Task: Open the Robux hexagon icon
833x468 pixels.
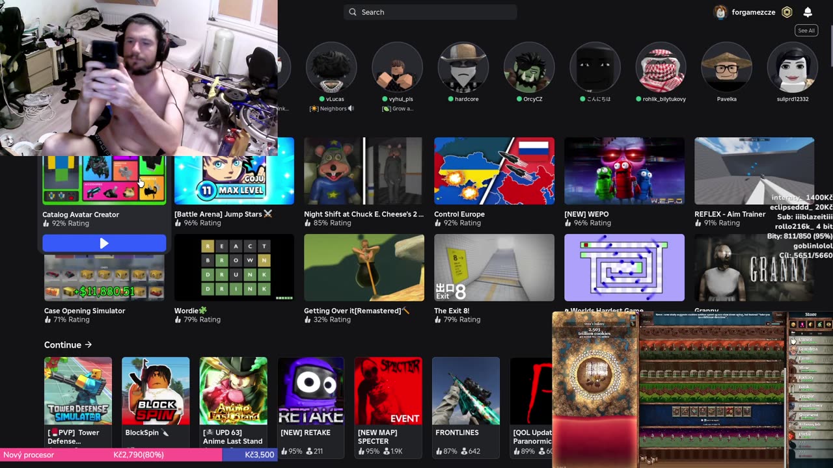Action: (x=787, y=12)
